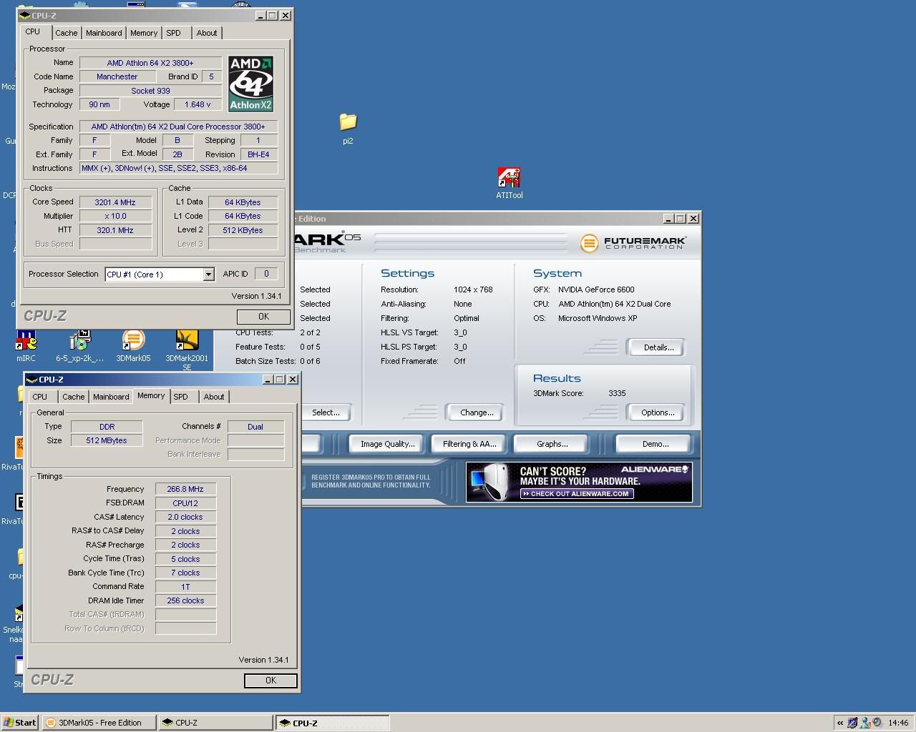Click the Select... button in 3DMark05 Tests
Screen dimensions: 916x732
pos(326,412)
